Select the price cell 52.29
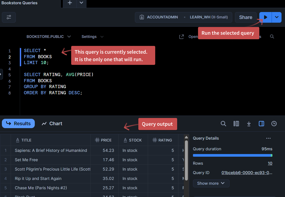285x197 pixels. coord(105,169)
